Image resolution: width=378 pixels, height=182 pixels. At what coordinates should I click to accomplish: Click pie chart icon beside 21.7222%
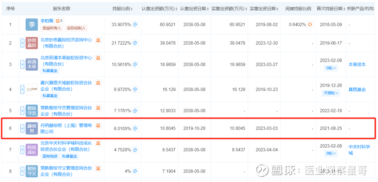135,43
